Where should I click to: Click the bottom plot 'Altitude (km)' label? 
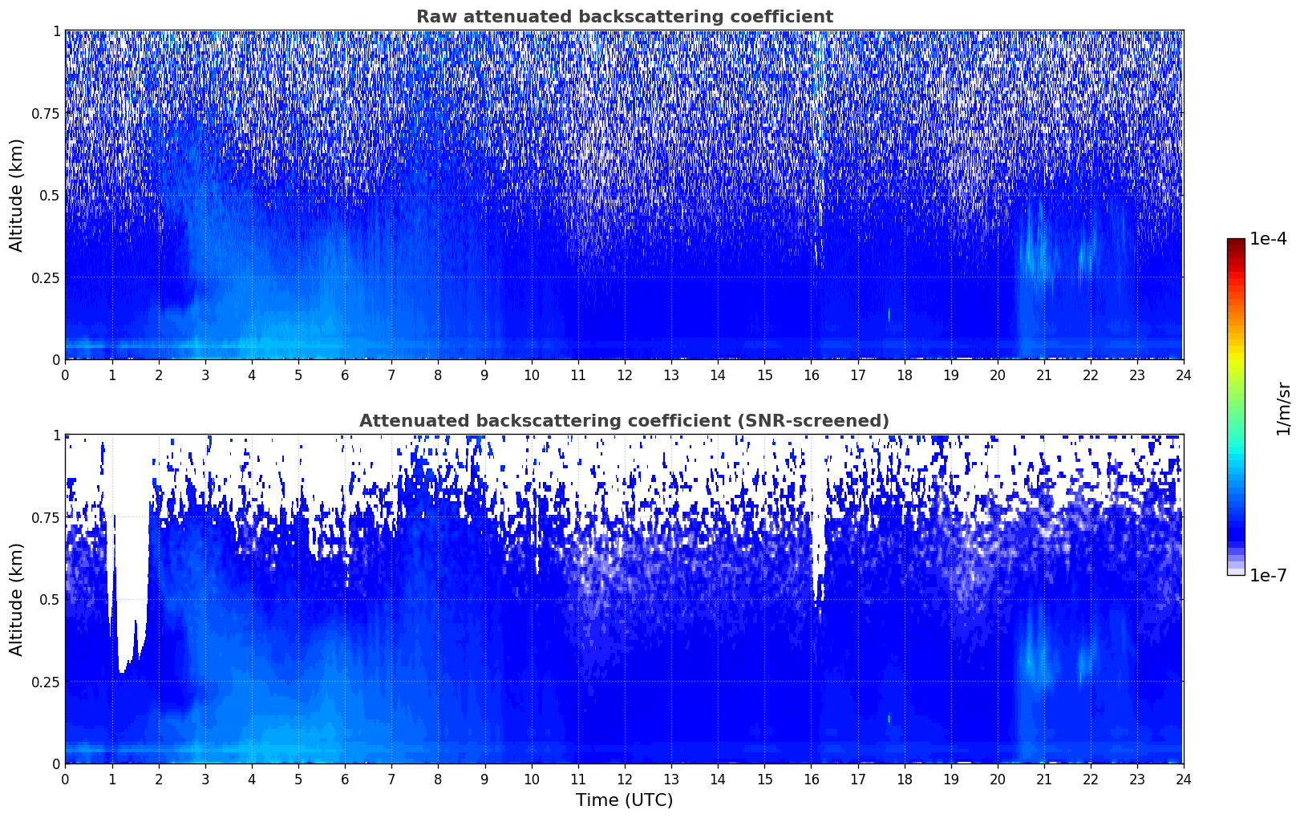[17, 599]
